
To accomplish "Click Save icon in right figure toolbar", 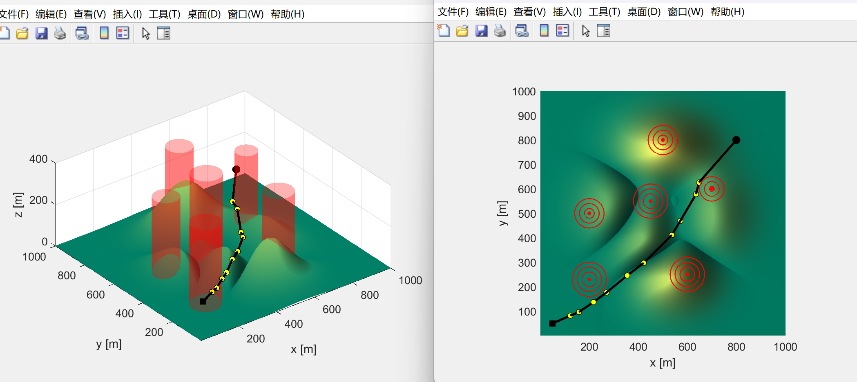I will click(481, 31).
